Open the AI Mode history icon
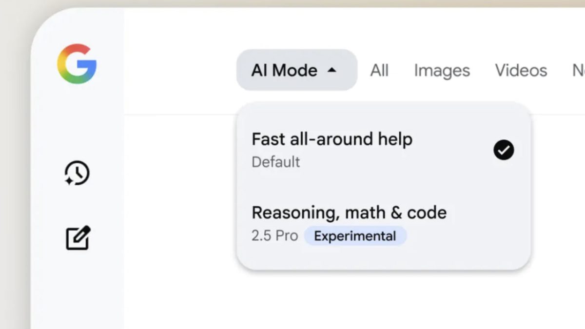Image resolution: width=585 pixels, height=329 pixels. pos(77,174)
